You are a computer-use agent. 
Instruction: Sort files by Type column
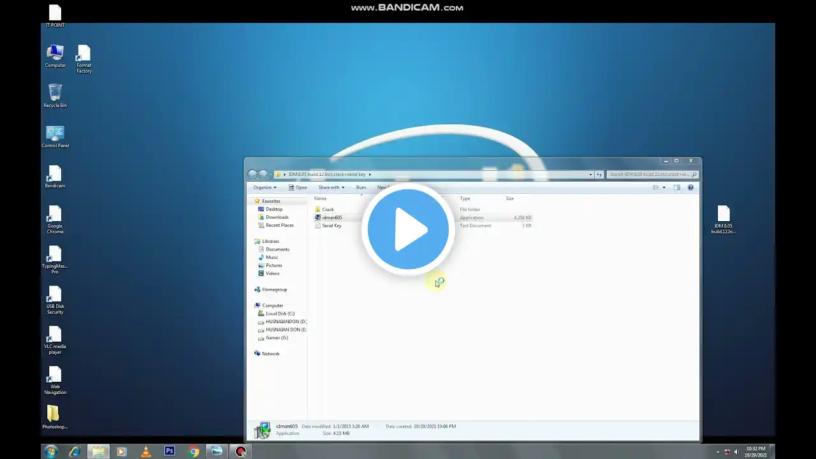[x=465, y=198]
